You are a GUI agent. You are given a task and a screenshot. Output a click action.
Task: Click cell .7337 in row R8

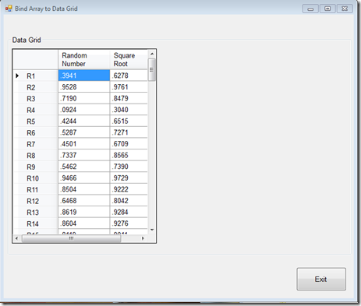pos(84,155)
